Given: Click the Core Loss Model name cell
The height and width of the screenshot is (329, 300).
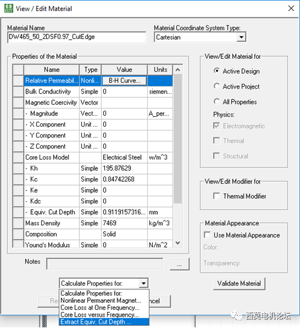Looking at the screenshot, I should pyautogui.click(x=51, y=157).
